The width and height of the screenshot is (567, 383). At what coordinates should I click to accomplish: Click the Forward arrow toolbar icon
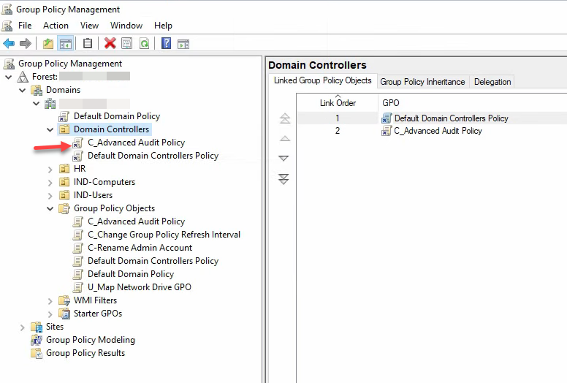pos(26,44)
